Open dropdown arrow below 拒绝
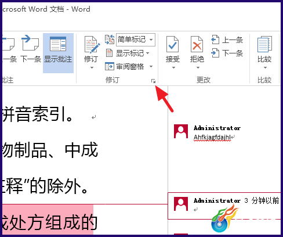283x237 pixels. (198, 67)
